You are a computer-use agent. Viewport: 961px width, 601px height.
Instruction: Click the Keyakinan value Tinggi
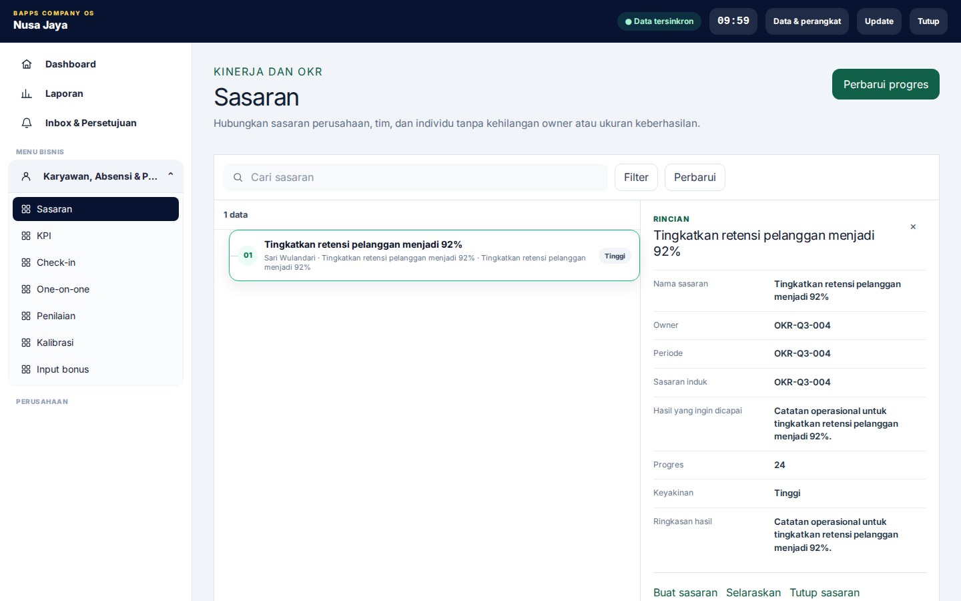point(787,493)
